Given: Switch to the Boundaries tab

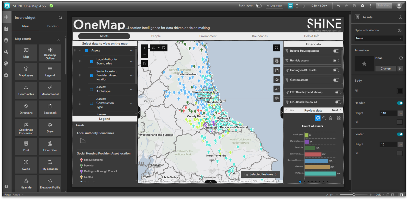Looking at the screenshot, I should point(260,36).
